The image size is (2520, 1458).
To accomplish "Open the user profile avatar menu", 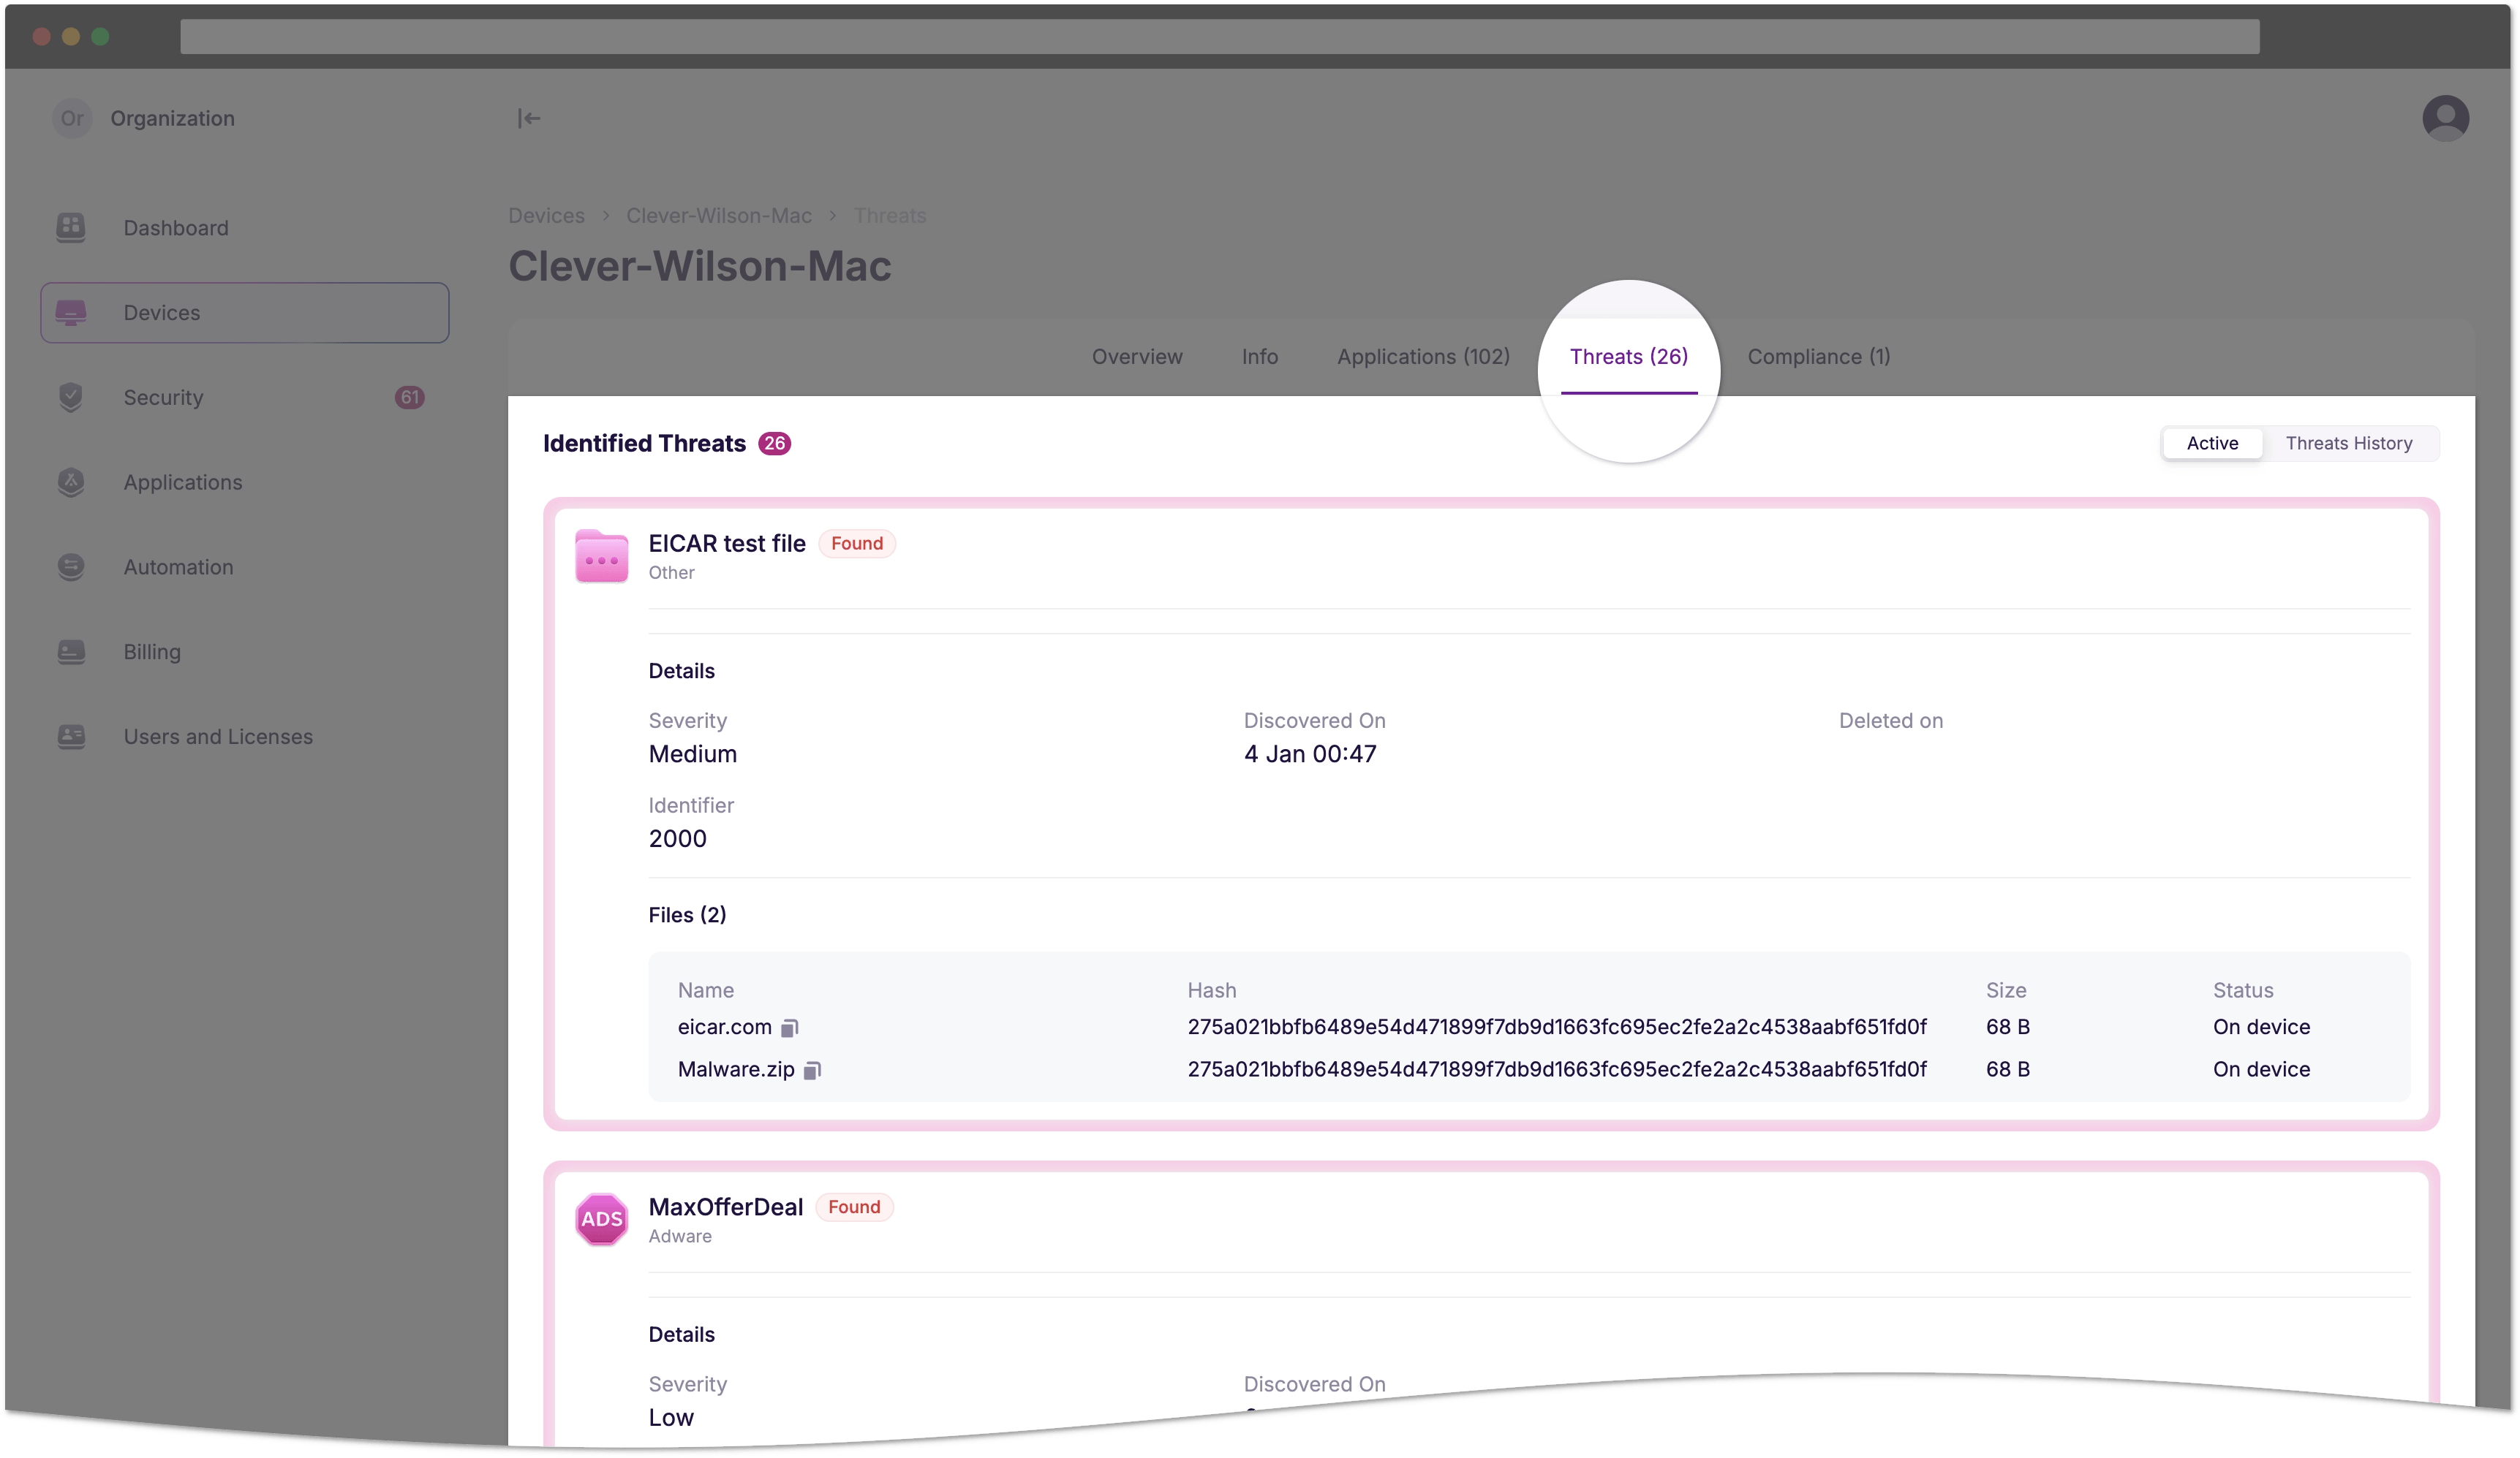I will (2445, 118).
